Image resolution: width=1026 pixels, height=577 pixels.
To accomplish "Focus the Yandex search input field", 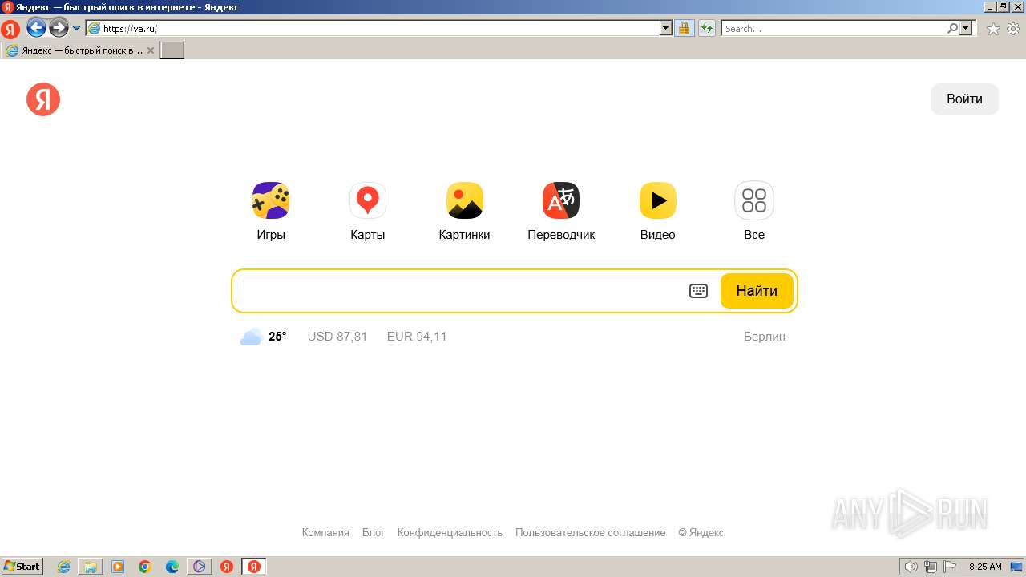I will (x=461, y=291).
